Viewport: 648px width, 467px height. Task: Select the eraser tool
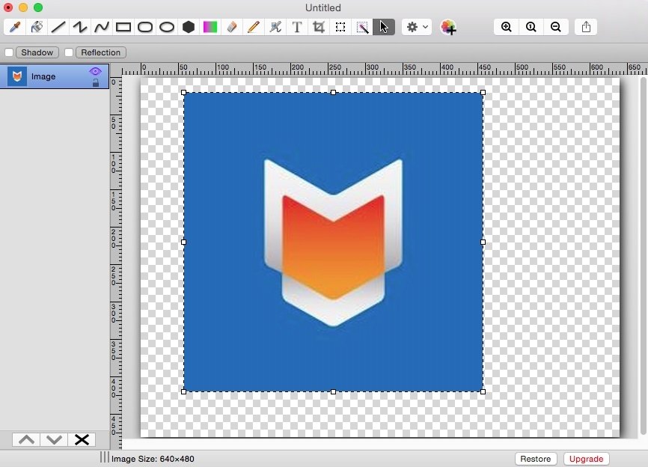tap(232, 27)
